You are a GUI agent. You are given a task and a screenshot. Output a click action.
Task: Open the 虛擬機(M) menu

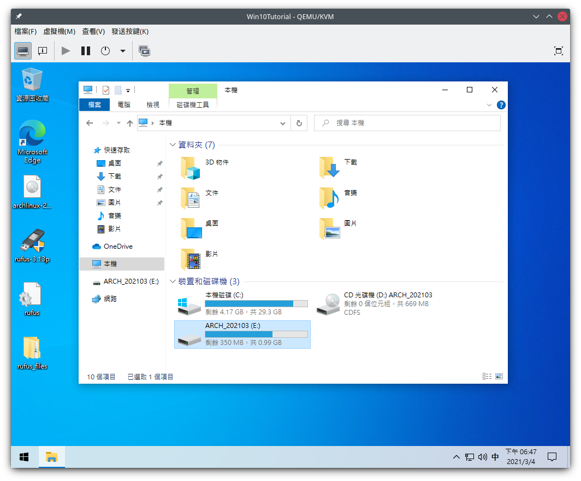click(60, 32)
